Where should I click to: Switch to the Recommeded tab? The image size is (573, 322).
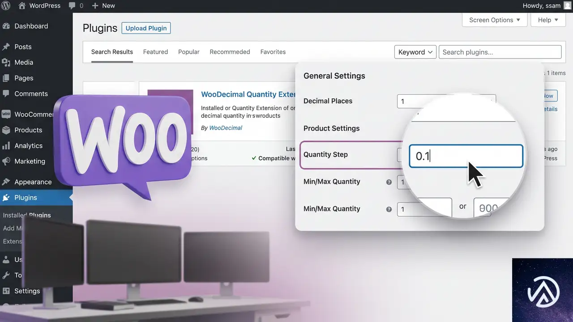230,52
